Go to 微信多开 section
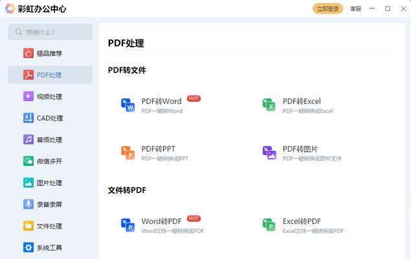The width and height of the screenshot is (411, 259). point(50,161)
